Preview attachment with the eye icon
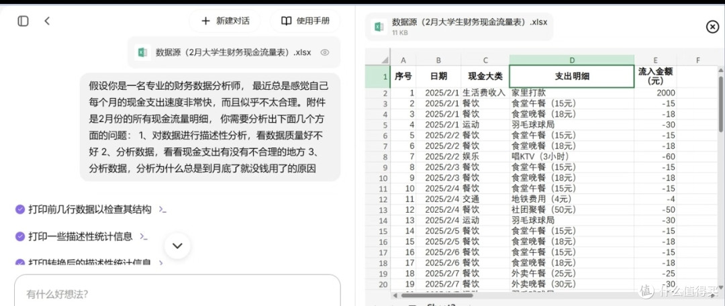This screenshot has height=306, width=725. pos(325,52)
